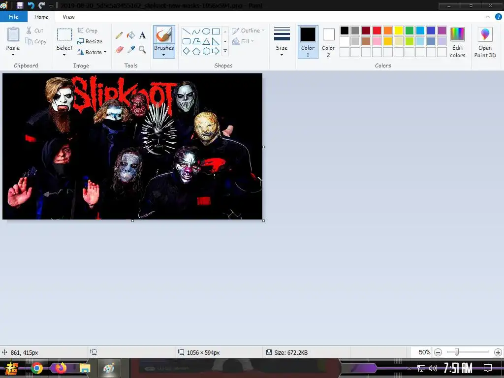Open the Size thickness dropdown
The image size is (504, 378).
282,42
